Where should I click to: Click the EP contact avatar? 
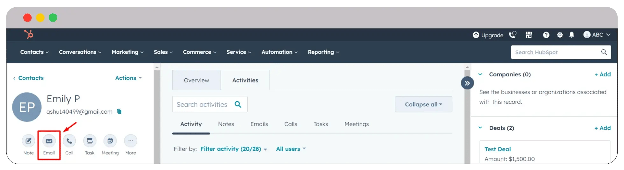[x=27, y=107]
